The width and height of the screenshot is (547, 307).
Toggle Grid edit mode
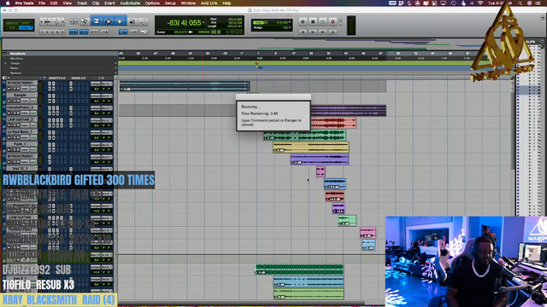pos(26,27)
